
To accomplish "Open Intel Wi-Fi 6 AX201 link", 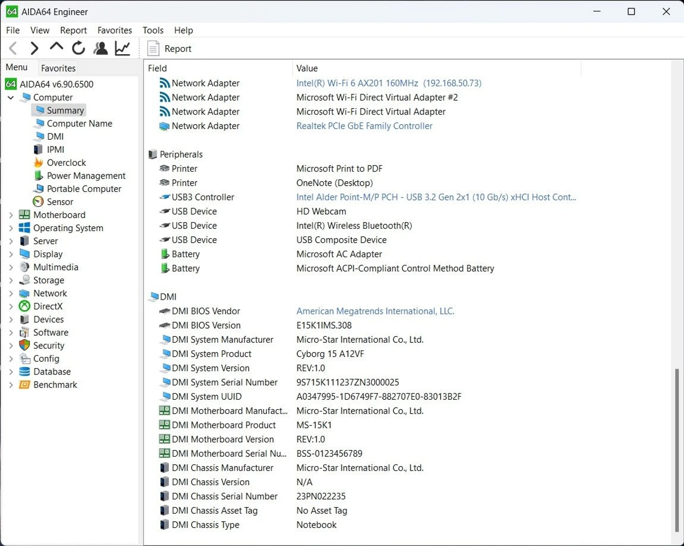I will (389, 83).
